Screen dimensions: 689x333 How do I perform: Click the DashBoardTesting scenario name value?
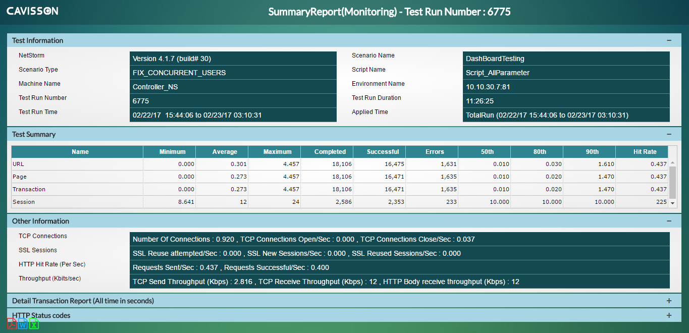point(566,59)
